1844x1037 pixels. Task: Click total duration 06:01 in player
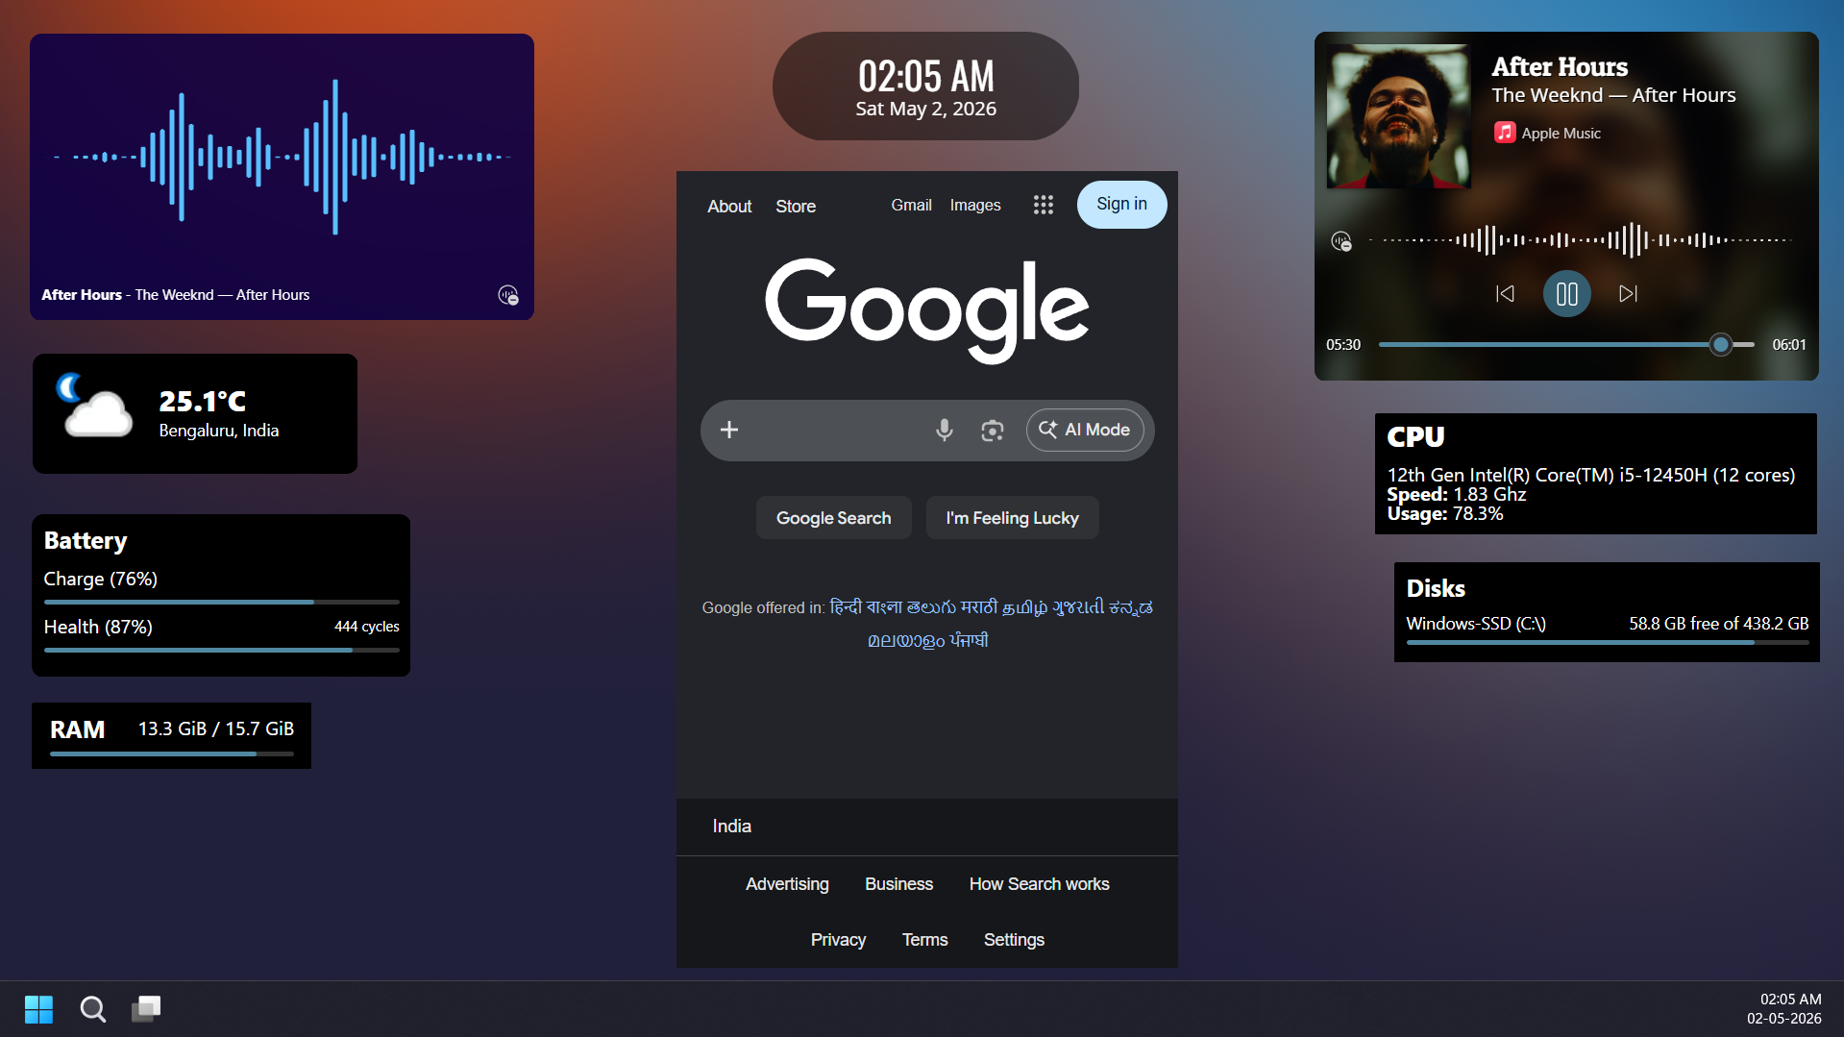[x=1789, y=345]
